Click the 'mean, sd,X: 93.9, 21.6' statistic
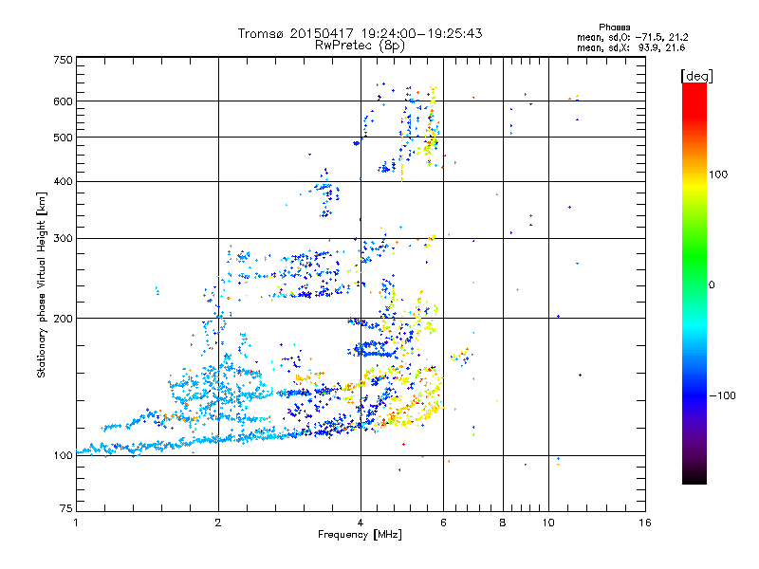The image size is (759, 569). pos(631,47)
